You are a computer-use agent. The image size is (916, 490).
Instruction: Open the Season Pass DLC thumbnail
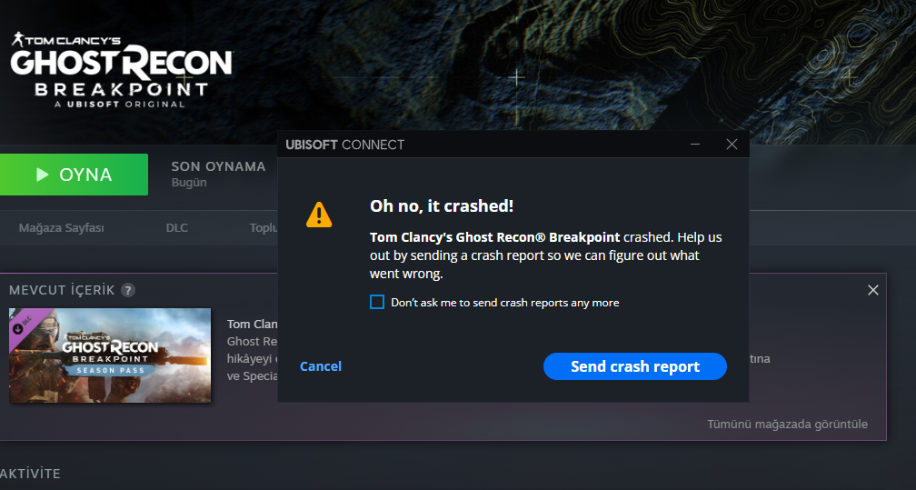110,355
